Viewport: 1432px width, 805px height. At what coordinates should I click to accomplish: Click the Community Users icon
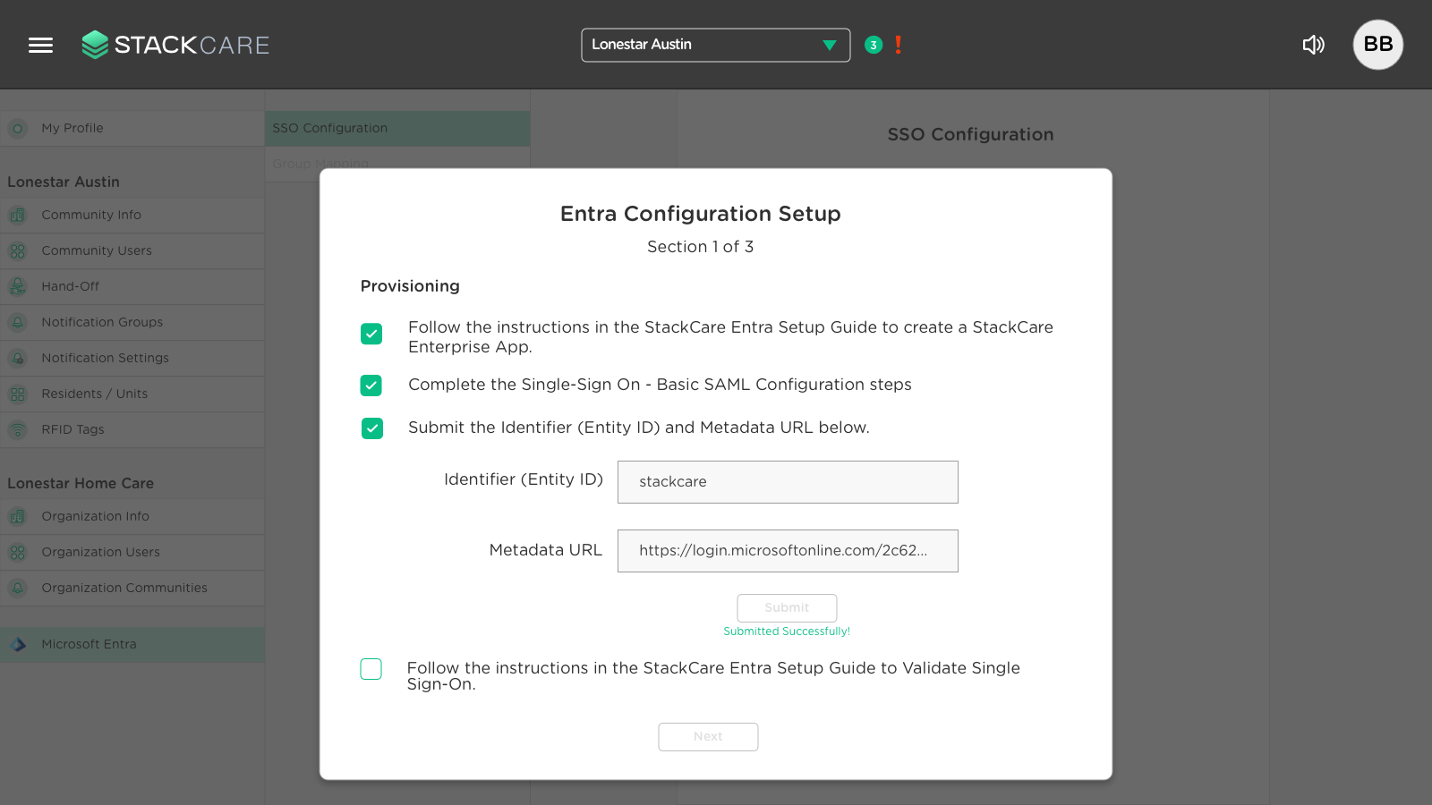(x=18, y=251)
